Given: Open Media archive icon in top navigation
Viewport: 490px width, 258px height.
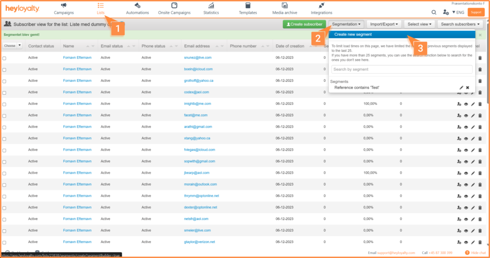Looking at the screenshot, I should [x=284, y=5].
